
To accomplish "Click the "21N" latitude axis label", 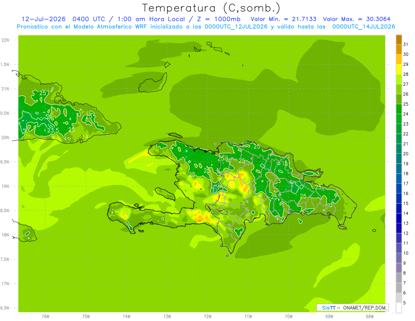I will click(6, 89).
